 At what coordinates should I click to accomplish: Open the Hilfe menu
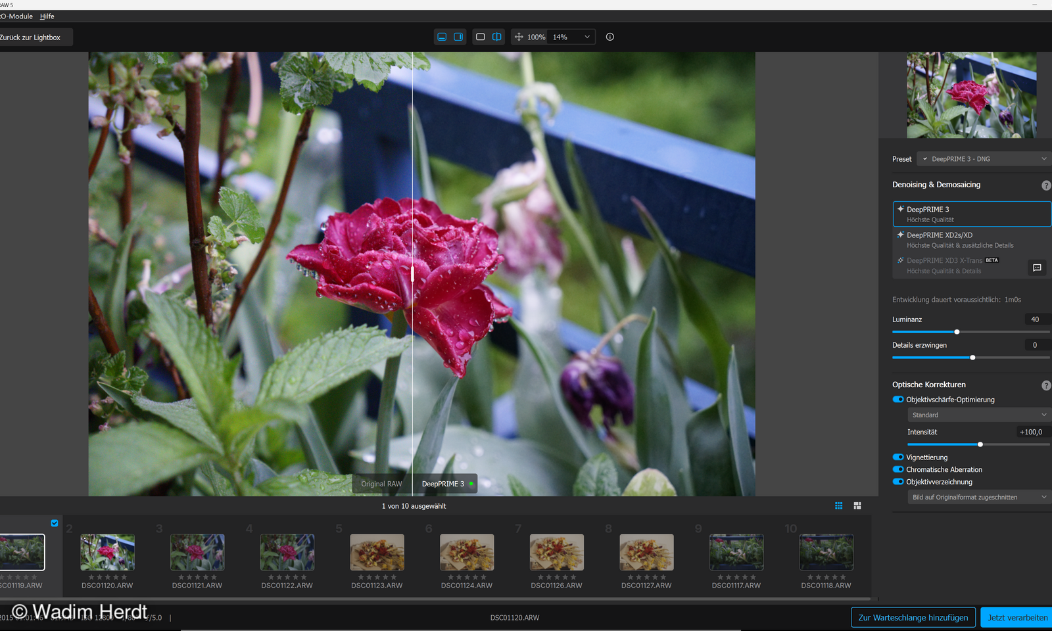click(x=47, y=16)
